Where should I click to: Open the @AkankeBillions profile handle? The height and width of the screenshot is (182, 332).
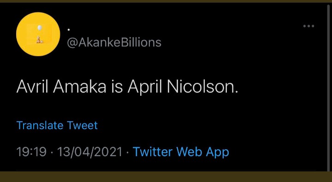[114, 42]
